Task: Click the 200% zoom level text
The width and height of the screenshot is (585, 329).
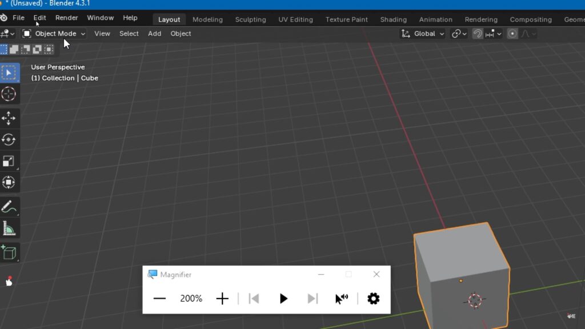Action: pyautogui.click(x=191, y=298)
